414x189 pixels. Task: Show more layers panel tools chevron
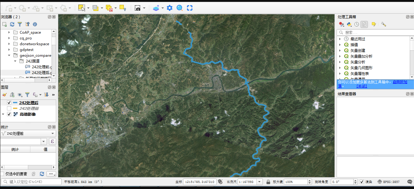53,95
